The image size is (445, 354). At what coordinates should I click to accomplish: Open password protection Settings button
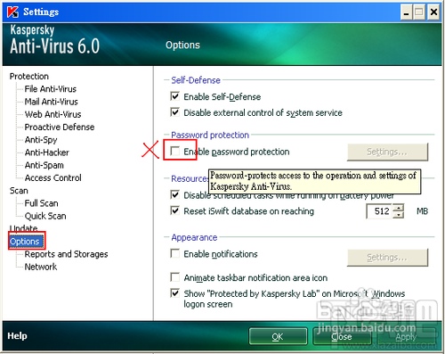pyautogui.click(x=387, y=152)
